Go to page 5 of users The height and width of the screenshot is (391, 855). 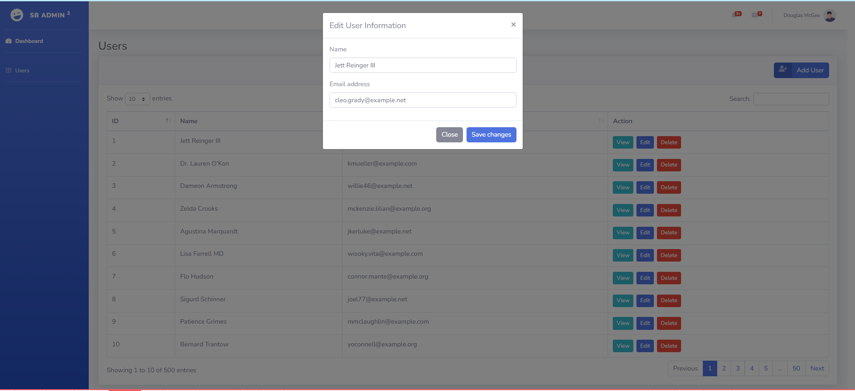766,368
